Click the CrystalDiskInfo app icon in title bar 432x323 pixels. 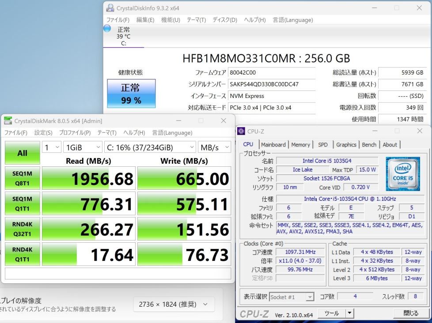tap(110, 8)
